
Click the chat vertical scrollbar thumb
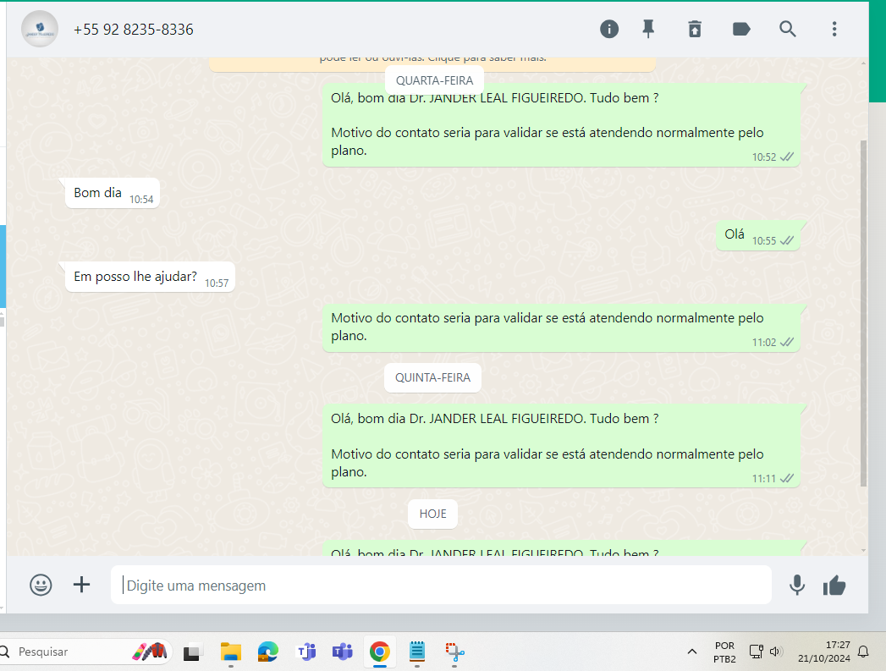(x=863, y=313)
